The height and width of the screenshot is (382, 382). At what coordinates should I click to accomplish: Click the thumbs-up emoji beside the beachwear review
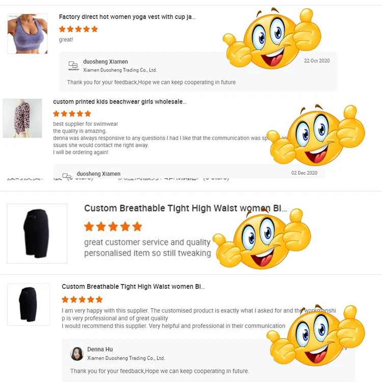click(316, 135)
